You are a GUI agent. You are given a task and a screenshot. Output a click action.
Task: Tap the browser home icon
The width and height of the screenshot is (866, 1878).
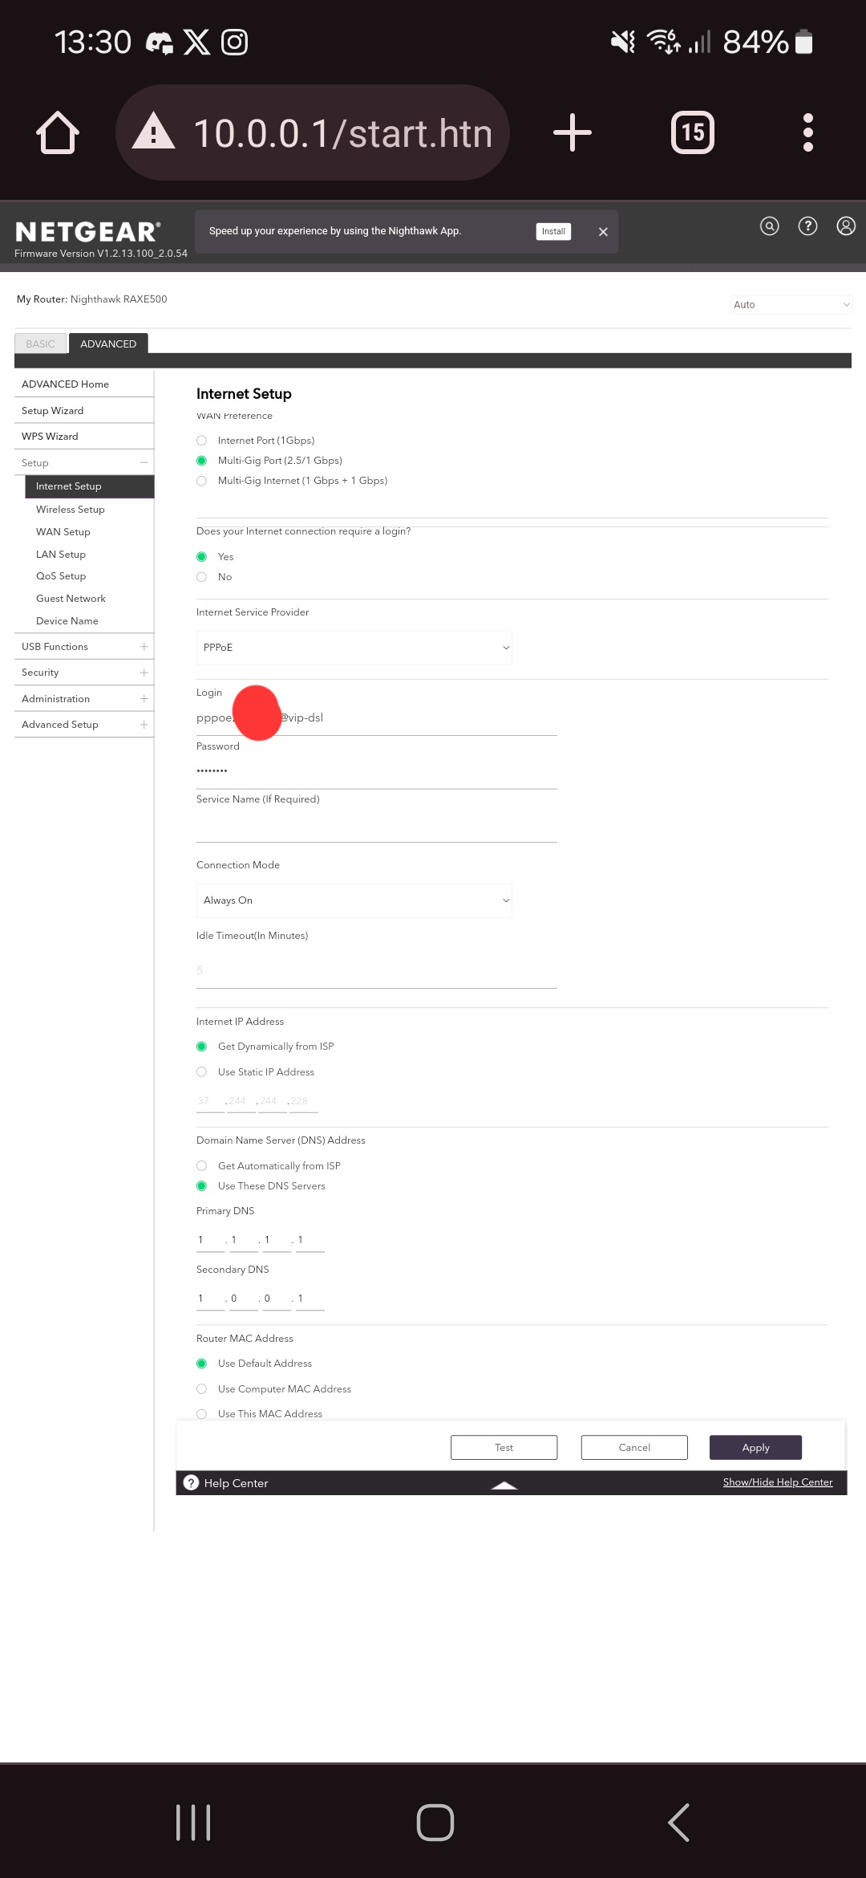click(x=58, y=132)
